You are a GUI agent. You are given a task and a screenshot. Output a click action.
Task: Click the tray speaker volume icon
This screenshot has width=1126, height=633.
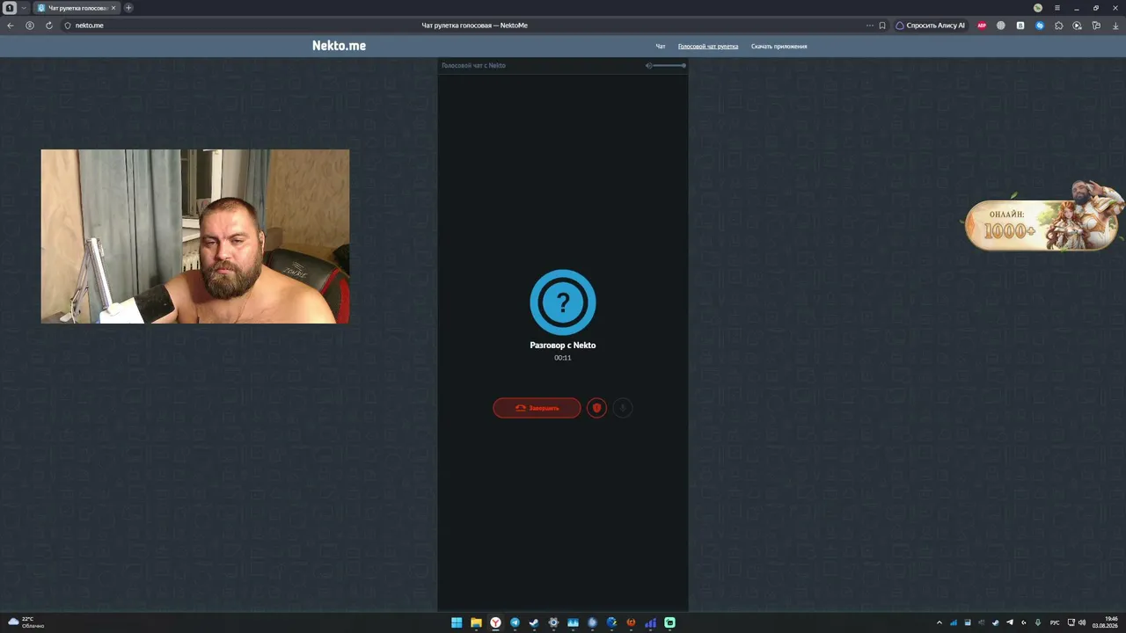pyautogui.click(x=1082, y=622)
